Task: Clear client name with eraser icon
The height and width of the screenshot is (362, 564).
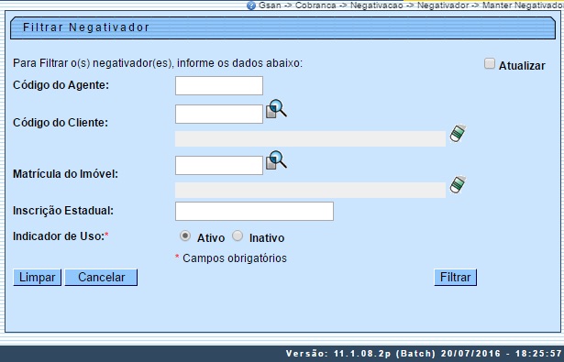Action: click(x=458, y=134)
